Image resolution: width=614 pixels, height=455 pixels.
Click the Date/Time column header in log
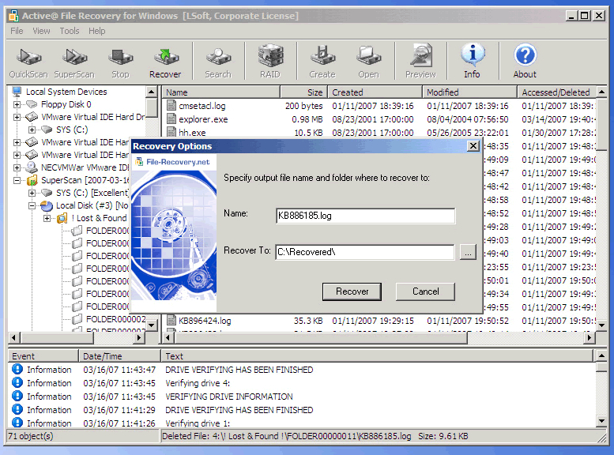click(x=120, y=356)
